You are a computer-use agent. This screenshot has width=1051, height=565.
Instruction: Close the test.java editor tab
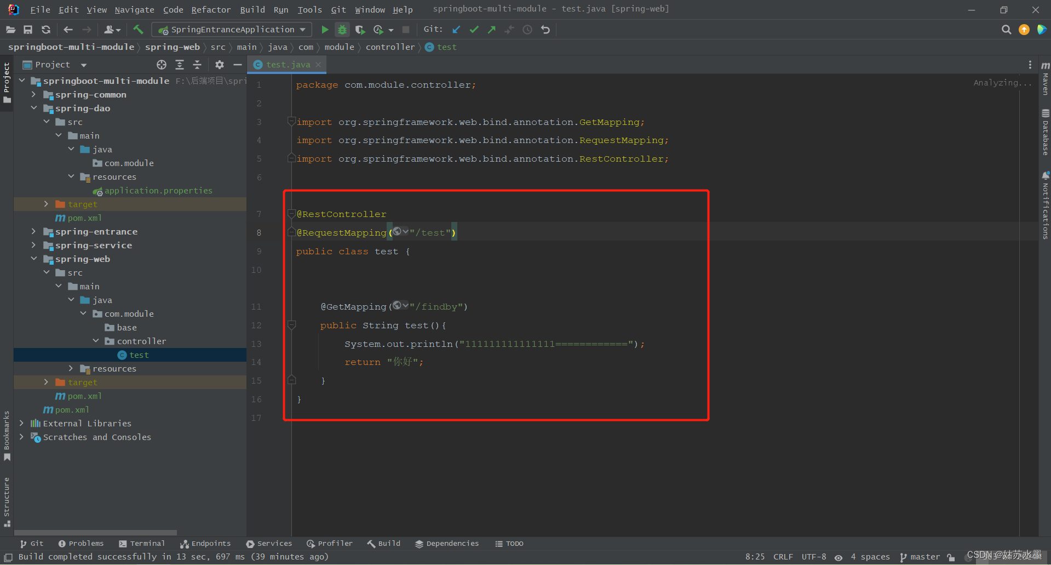[318, 65]
